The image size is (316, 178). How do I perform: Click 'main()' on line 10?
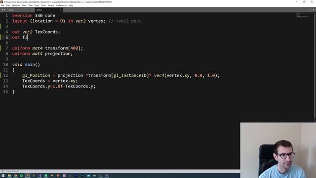pos(32,65)
